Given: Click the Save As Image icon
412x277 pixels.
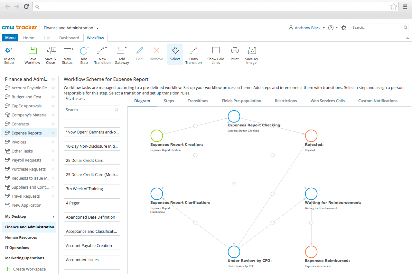Looking at the screenshot, I should [x=251, y=50].
